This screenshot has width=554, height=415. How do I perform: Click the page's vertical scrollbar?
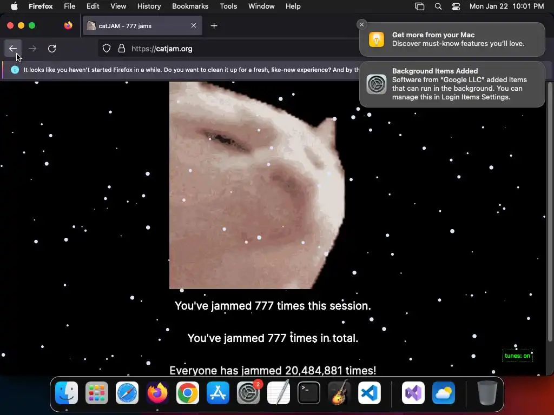tap(550, 212)
